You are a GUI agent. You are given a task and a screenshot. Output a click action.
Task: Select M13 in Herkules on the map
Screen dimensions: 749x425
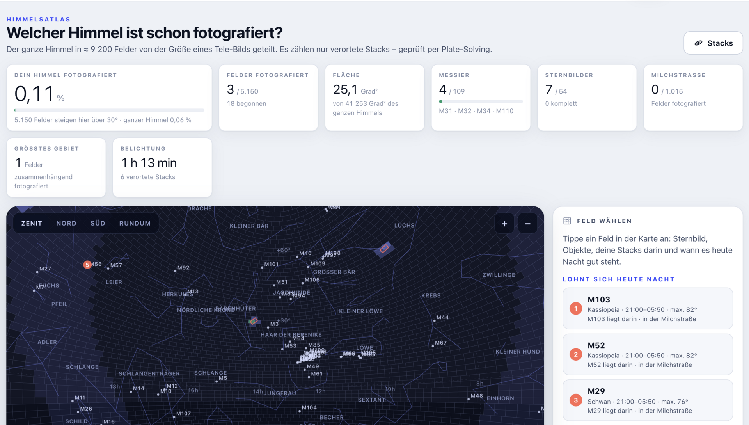185,295
